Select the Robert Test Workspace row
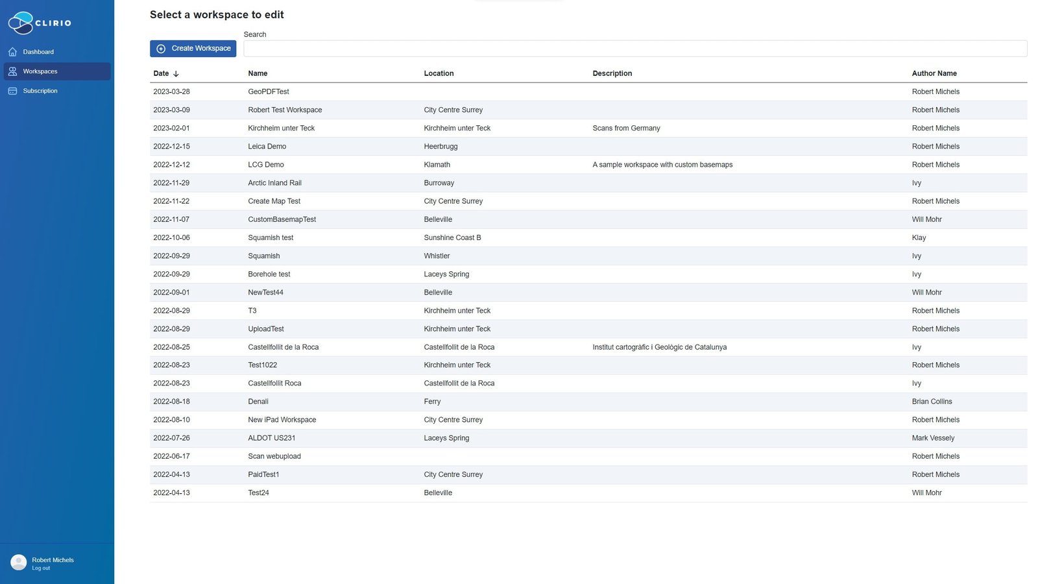Viewport: 1038px width, 584px height. pos(588,110)
